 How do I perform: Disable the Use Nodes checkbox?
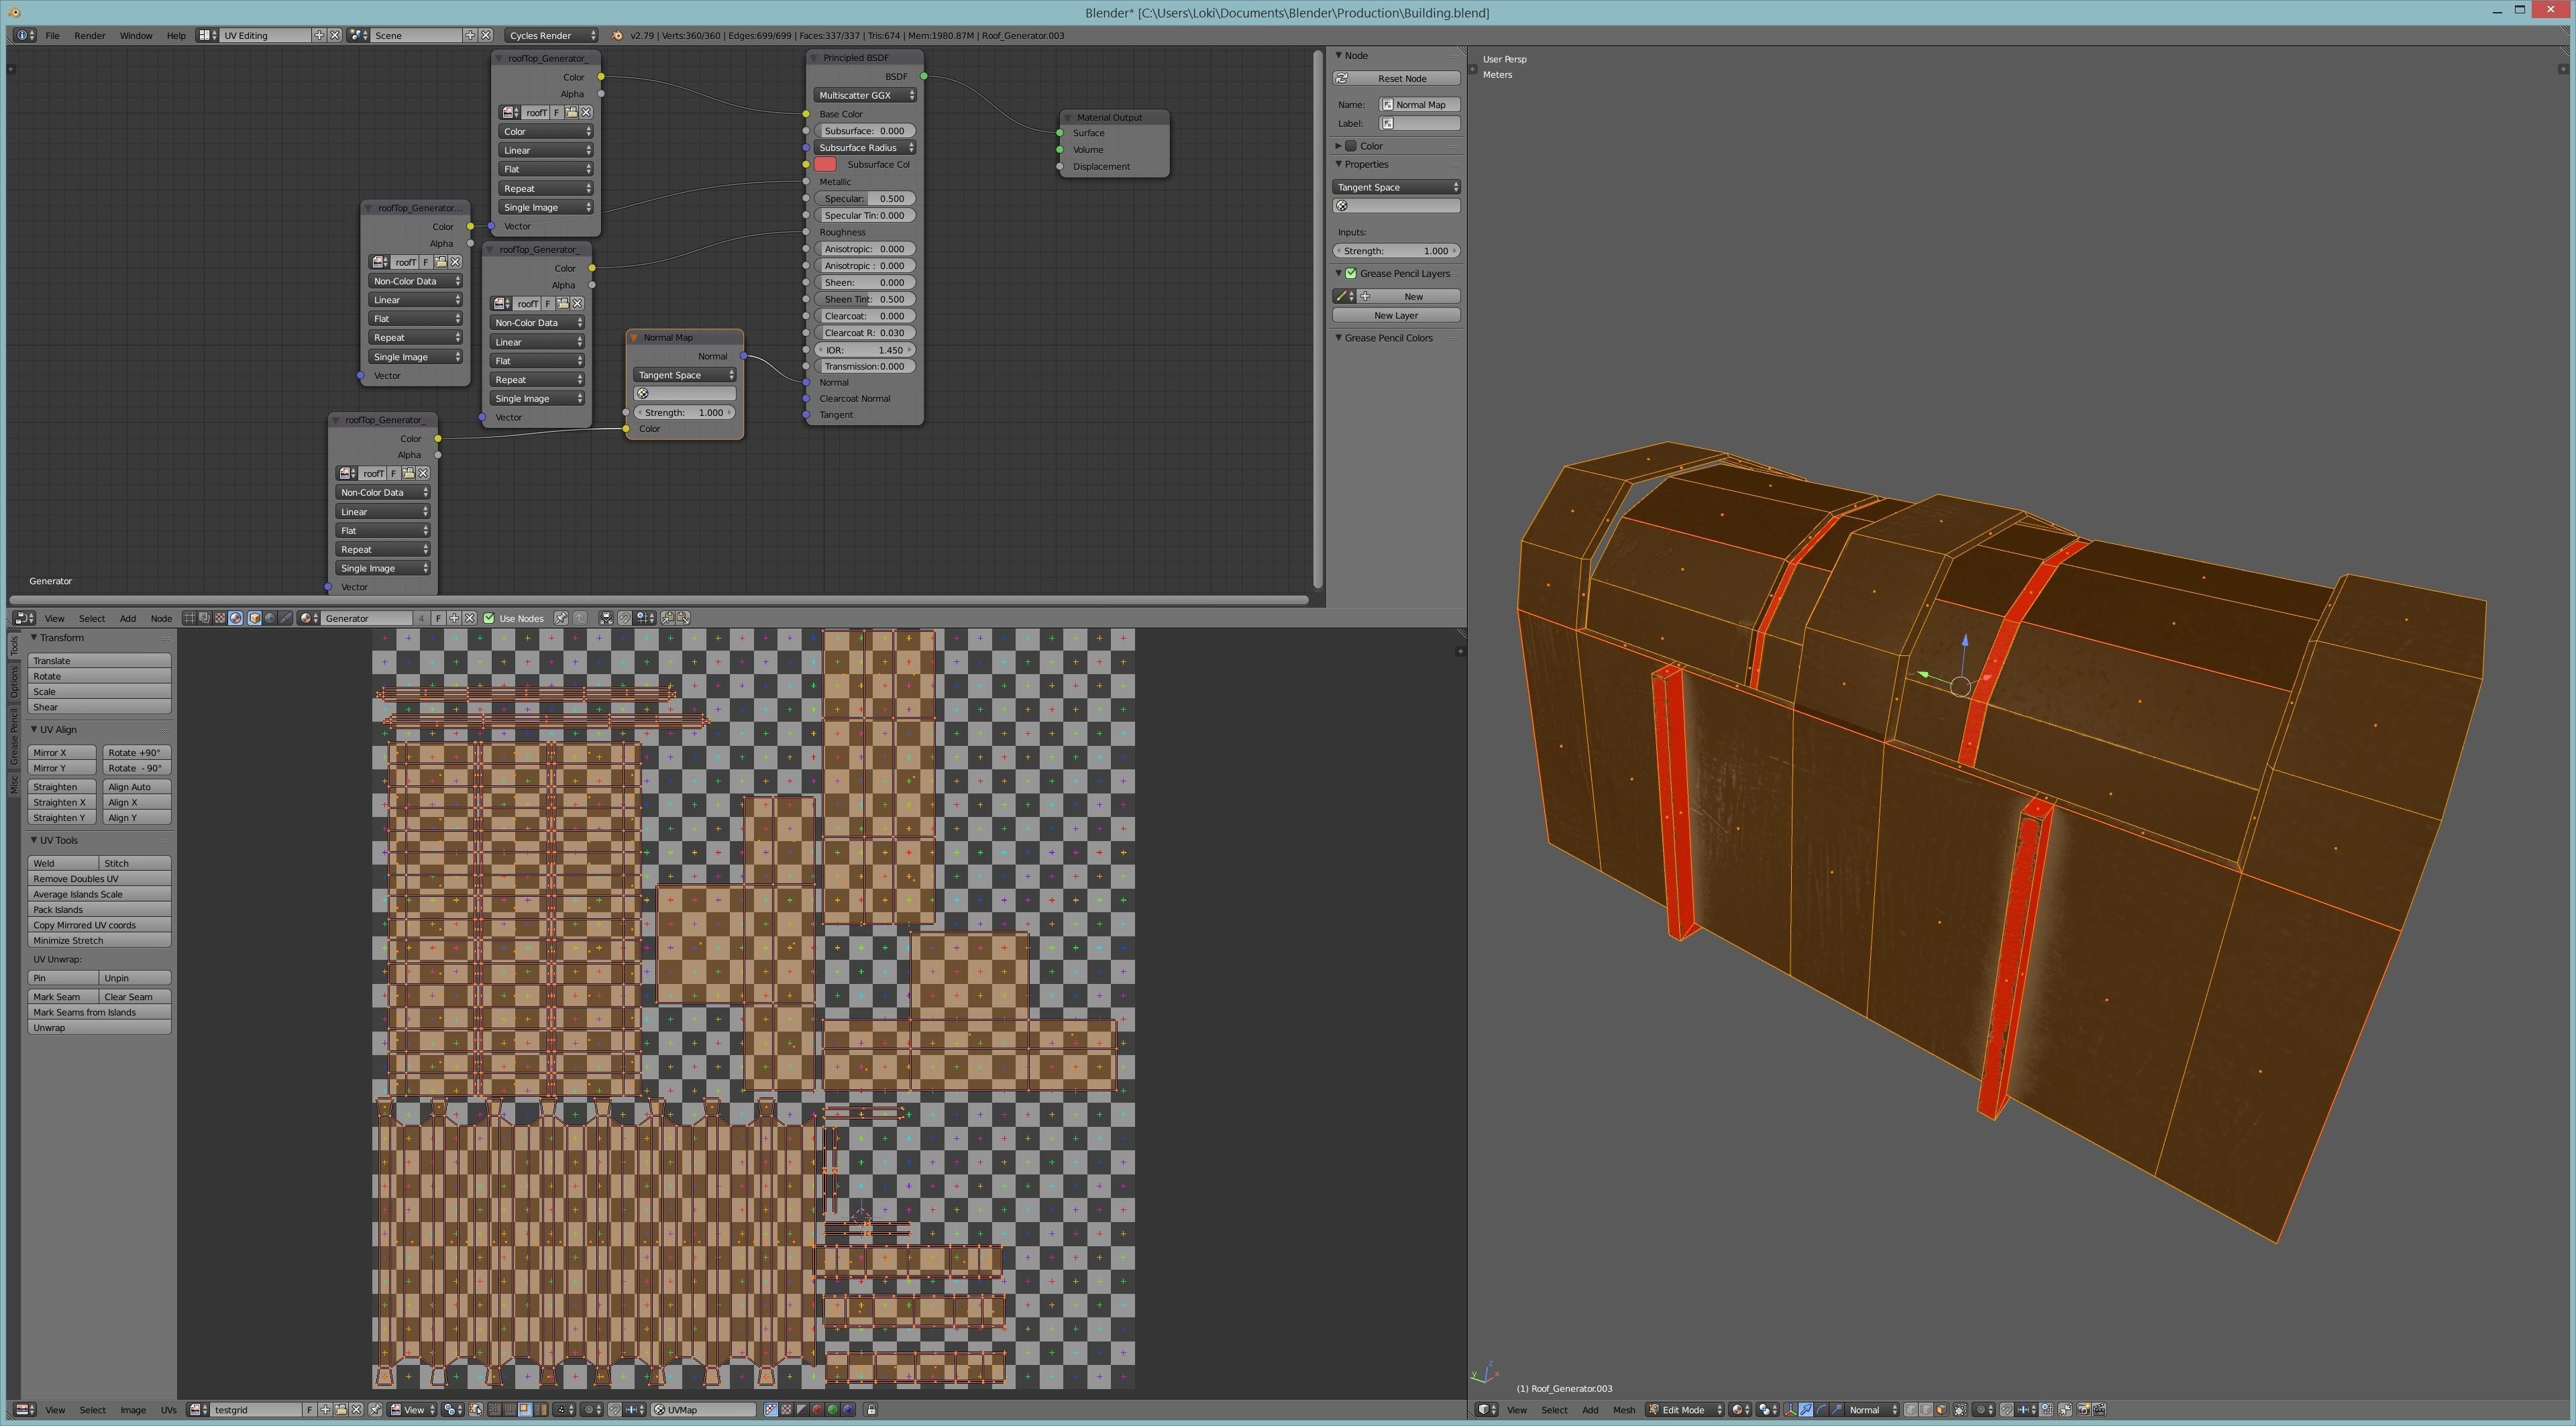tap(489, 618)
